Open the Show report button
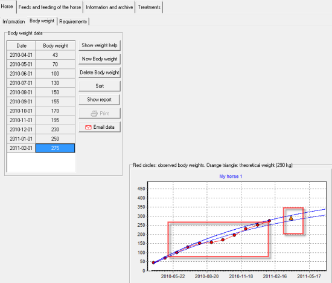 [x=100, y=100]
